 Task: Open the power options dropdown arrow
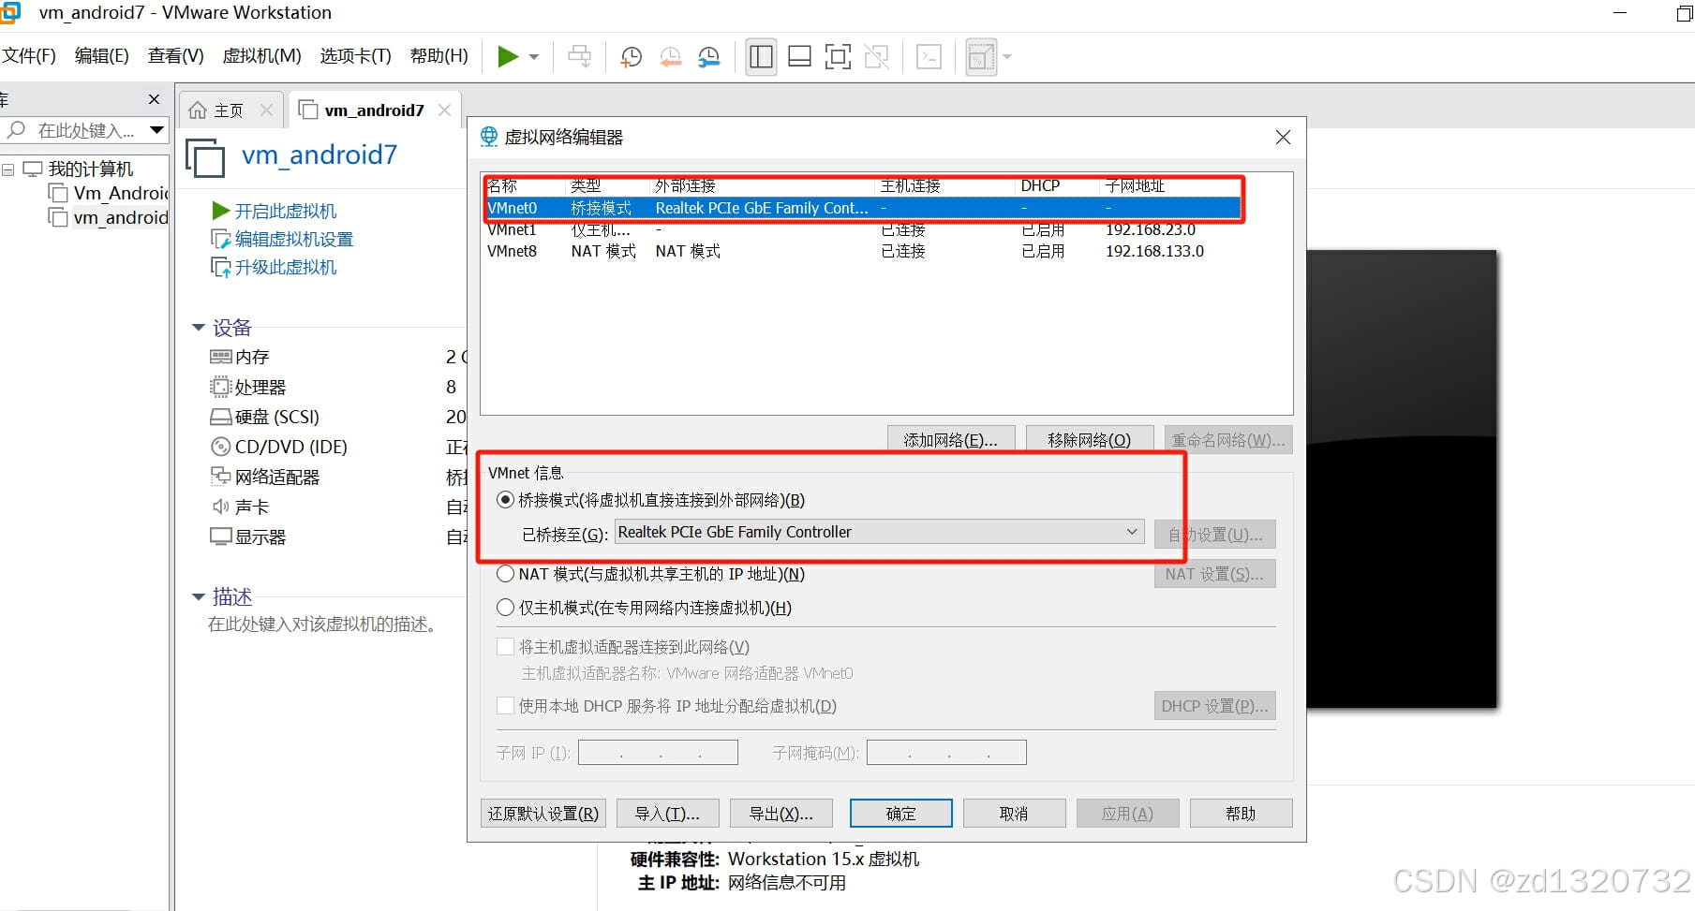click(534, 57)
